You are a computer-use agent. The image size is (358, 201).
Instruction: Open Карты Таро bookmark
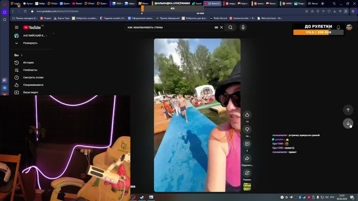pyautogui.click(x=62, y=18)
